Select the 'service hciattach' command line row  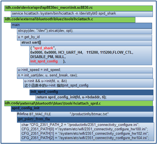pyautogui.click(x=82, y=14)
